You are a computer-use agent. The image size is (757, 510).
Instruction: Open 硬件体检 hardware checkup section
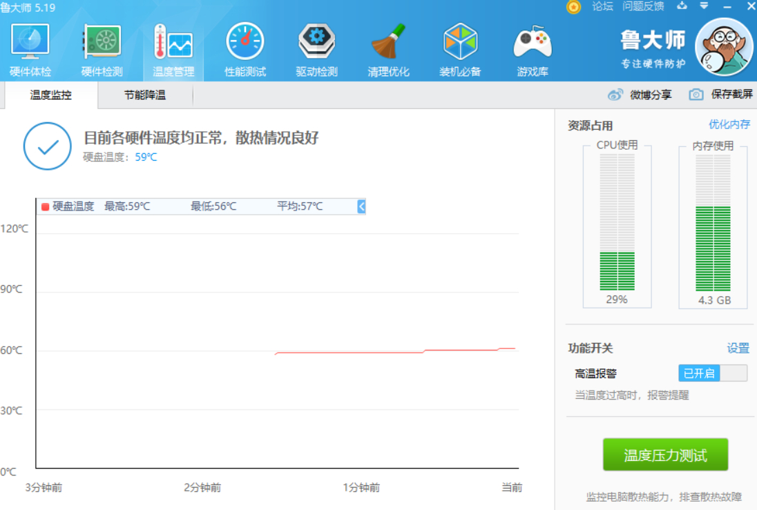click(x=30, y=50)
